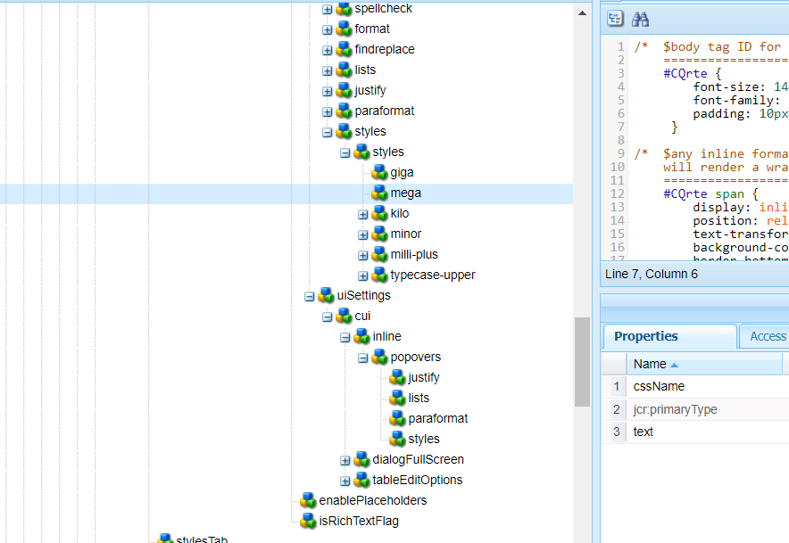Screen dimensions: 789x543
Task: Switch to the Access tab
Action: (x=767, y=336)
